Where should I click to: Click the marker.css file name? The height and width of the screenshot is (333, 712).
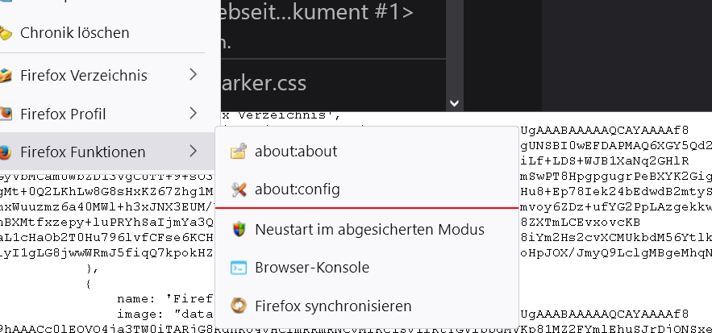264,84
